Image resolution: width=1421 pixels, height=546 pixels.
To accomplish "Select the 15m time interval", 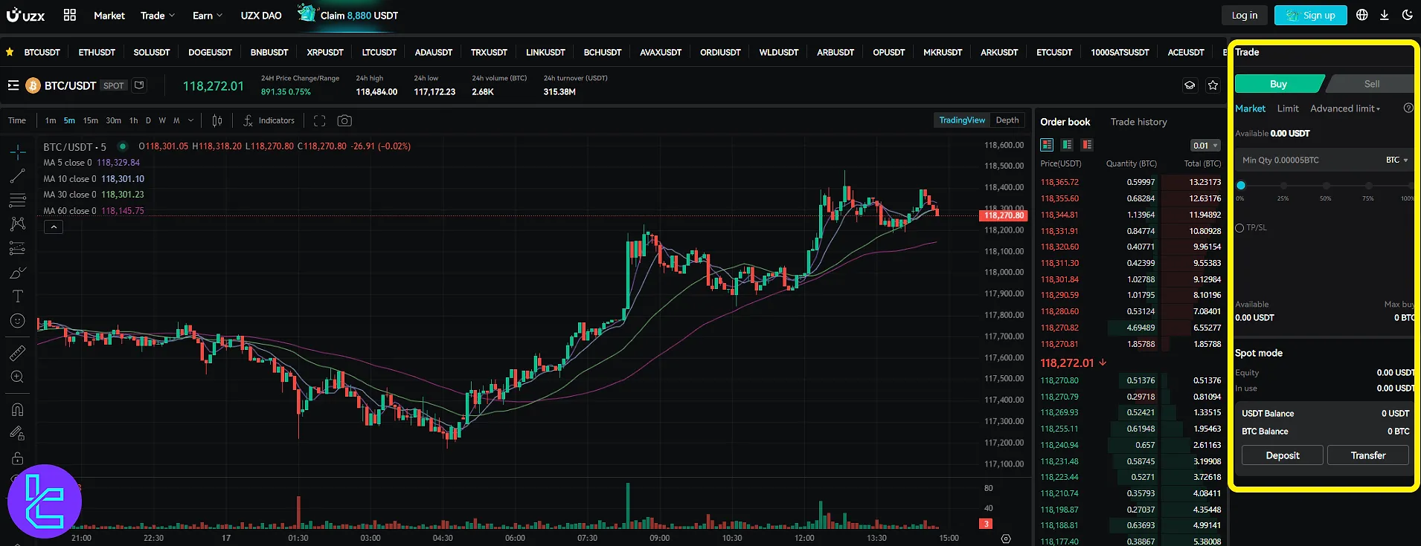I will pos(91,120).
